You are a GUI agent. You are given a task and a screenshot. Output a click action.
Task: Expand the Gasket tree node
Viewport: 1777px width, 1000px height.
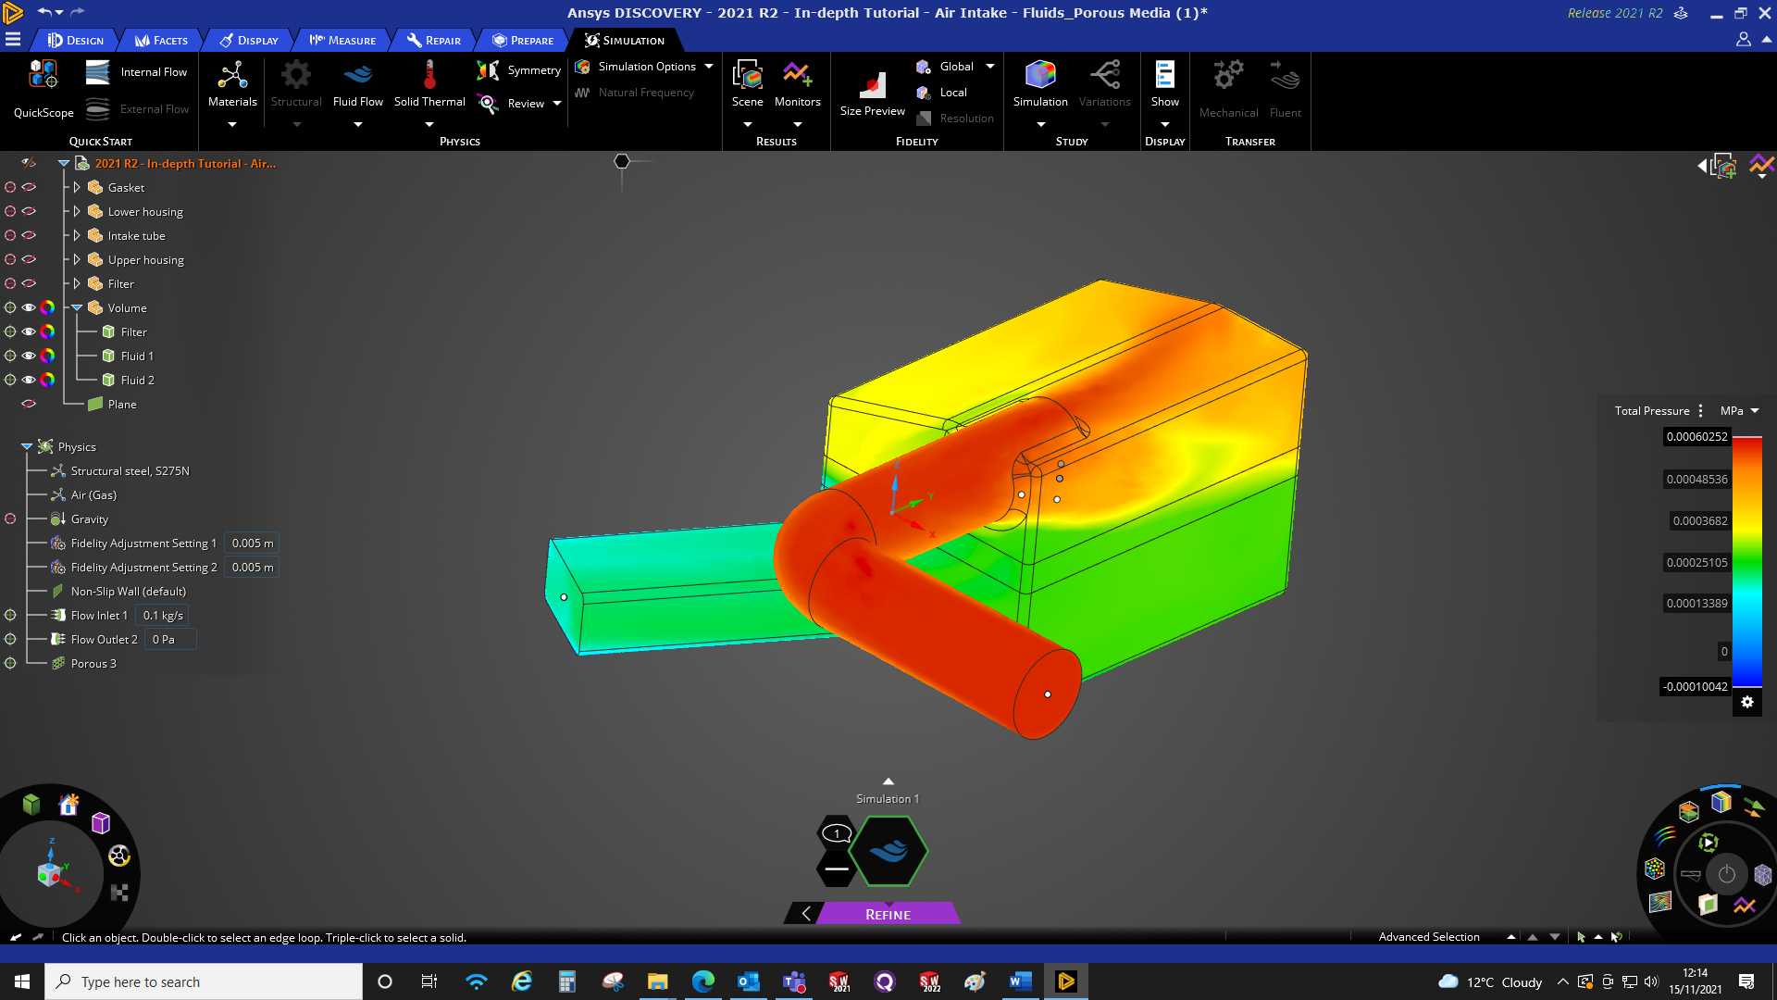[77, 187]
